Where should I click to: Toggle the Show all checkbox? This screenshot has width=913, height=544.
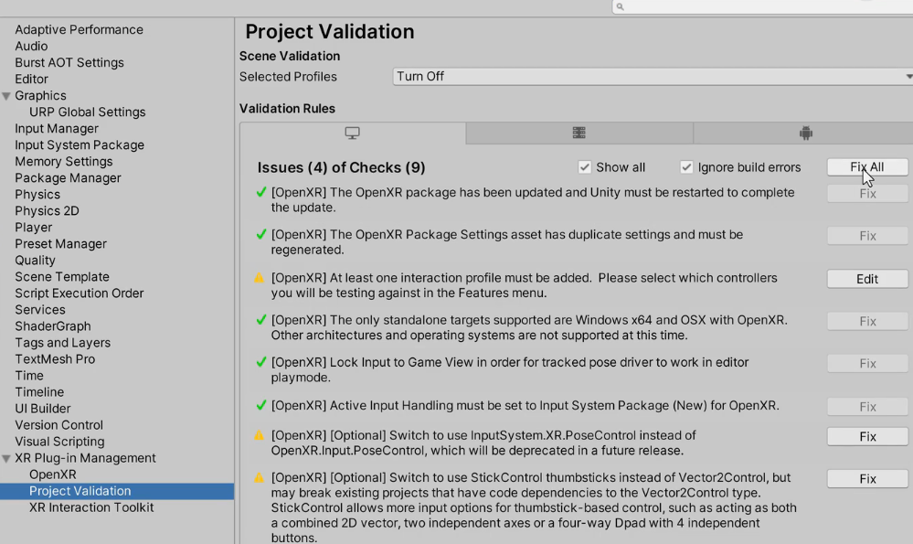tap(585, 166)
